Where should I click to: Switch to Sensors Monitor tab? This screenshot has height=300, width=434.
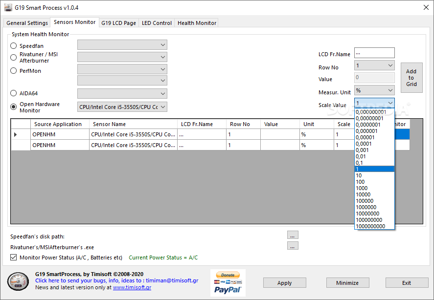click(75, 22)
